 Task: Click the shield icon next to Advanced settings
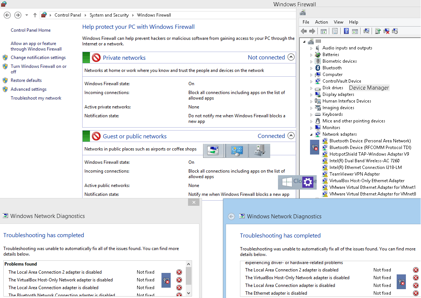5,89
